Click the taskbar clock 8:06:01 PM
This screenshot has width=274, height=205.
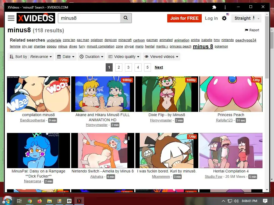pos(249,201)
